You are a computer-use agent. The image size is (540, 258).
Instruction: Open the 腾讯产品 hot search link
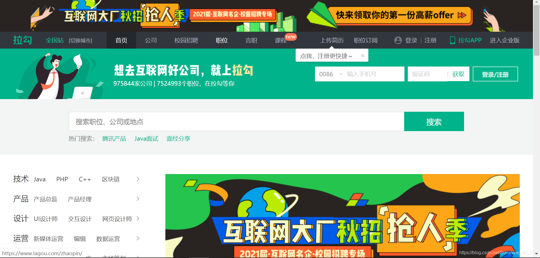tap(114, 138)
